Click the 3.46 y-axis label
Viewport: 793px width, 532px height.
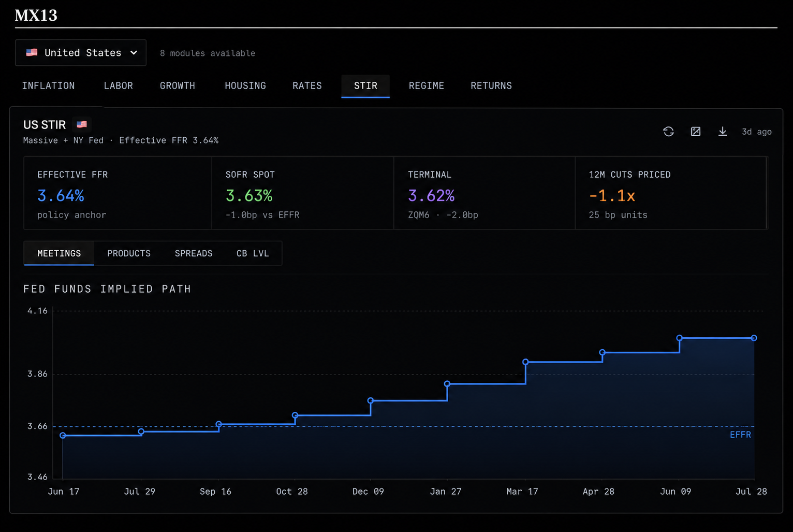[x=37, y=477]
